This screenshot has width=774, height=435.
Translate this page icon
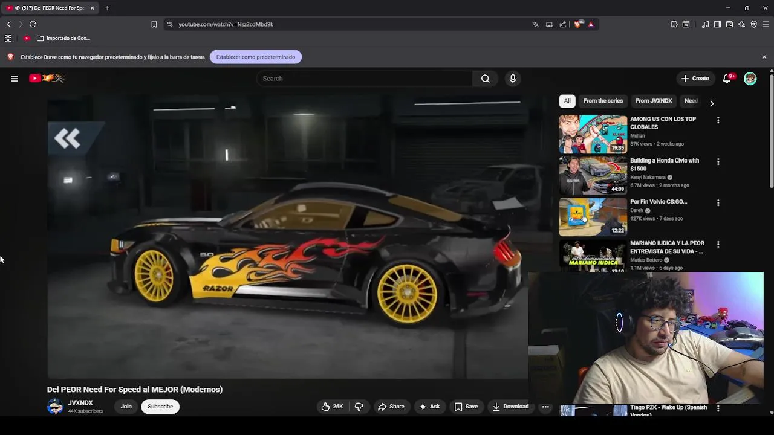pos(535,24)
